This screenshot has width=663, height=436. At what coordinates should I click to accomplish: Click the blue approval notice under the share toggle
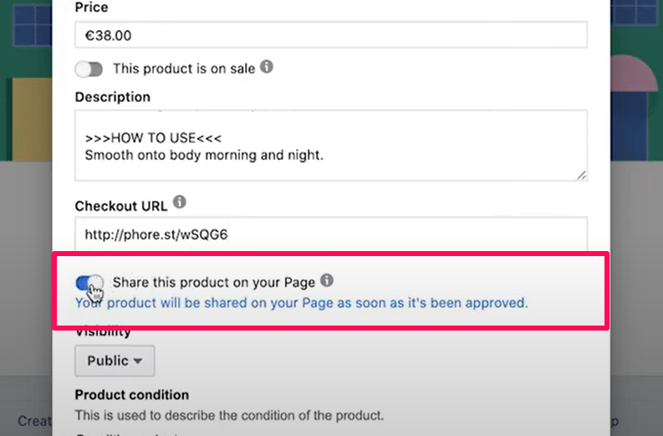tap(301, 302)
